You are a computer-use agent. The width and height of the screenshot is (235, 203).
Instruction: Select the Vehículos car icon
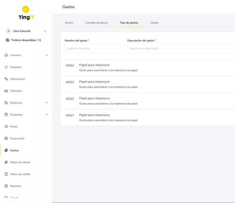[x=6, y=91]
